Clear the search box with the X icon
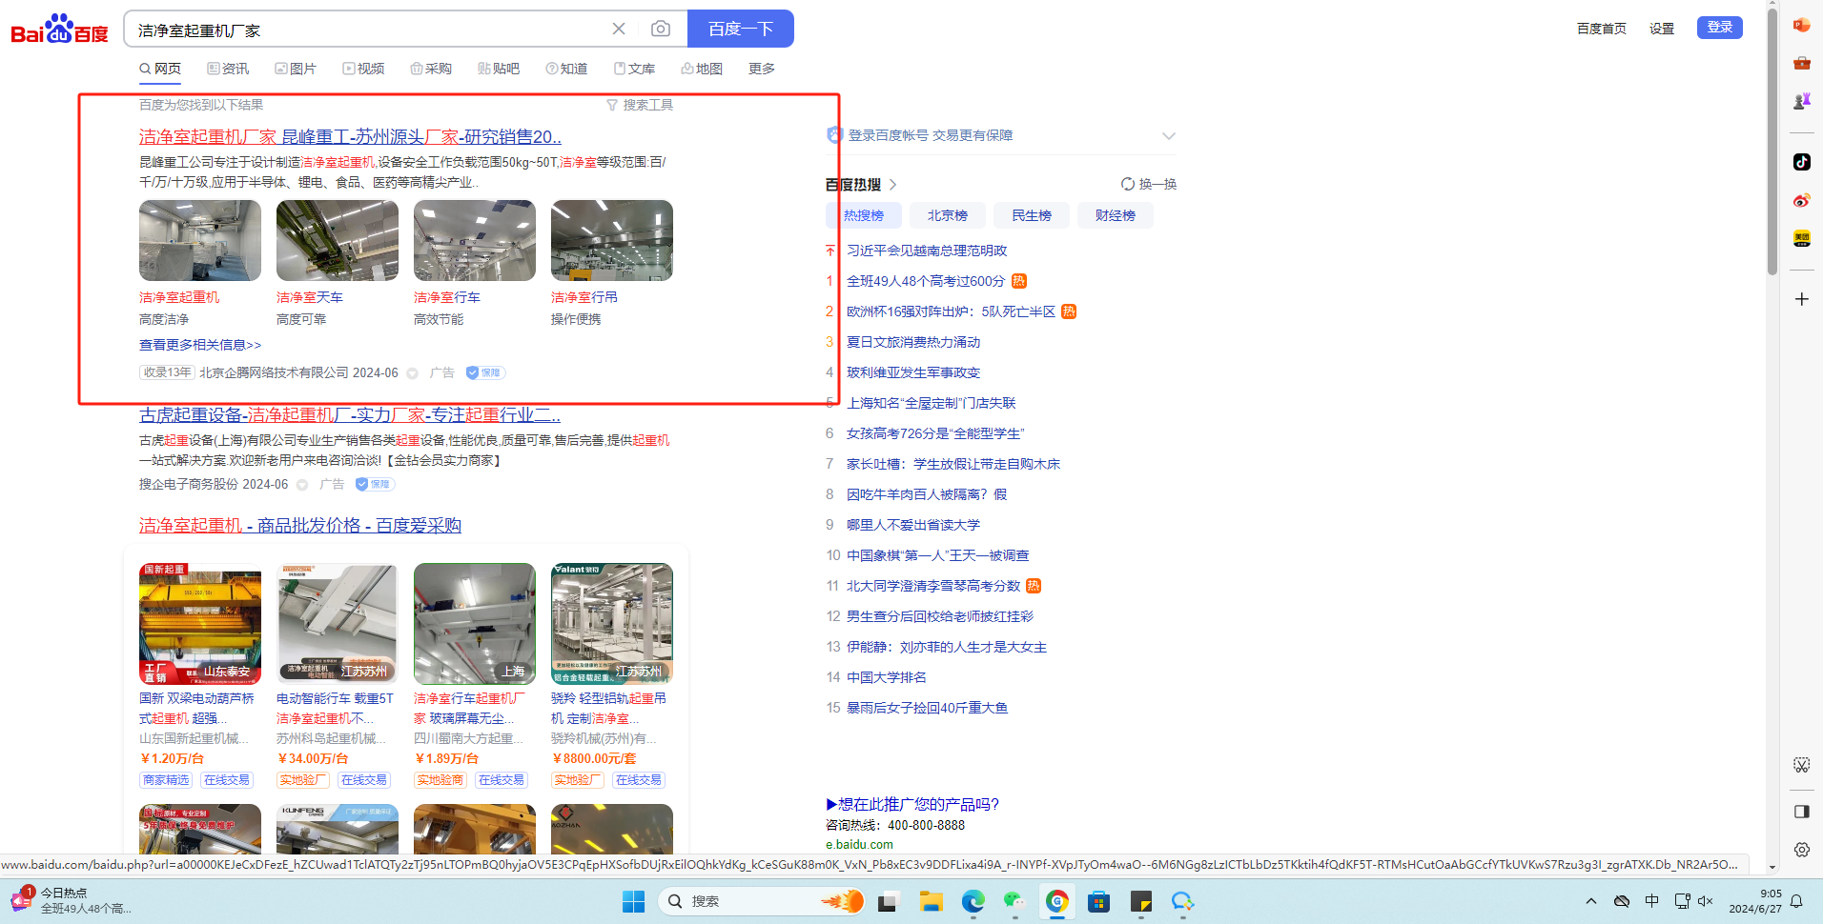The image size is (1823, 924). (x=619, y=29)
